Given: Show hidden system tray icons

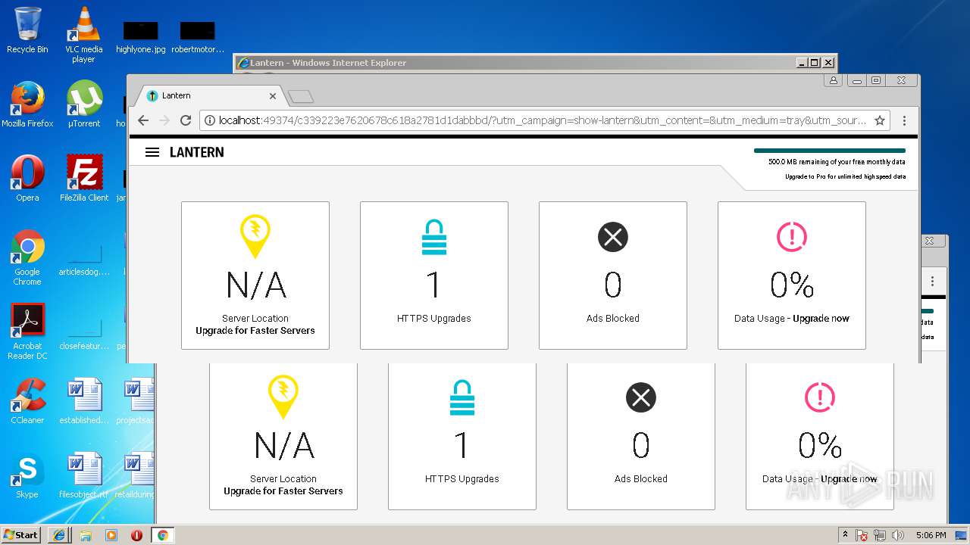Looking at the screenshot, I should coord(845,535).
